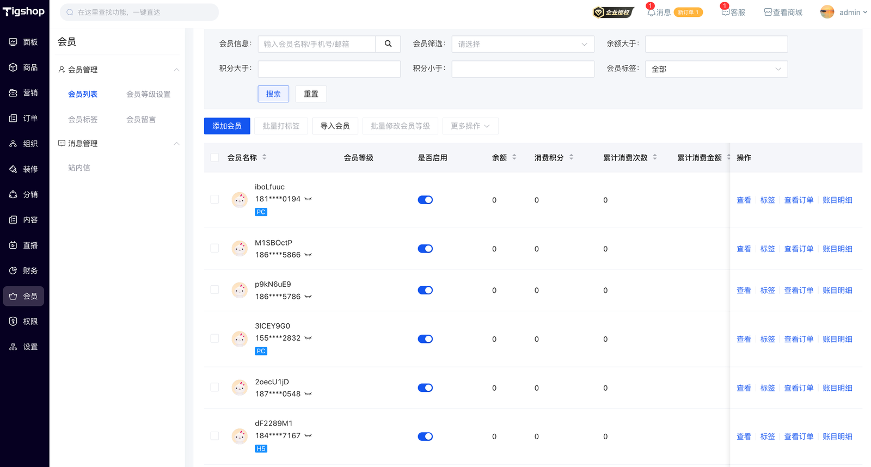Sort by member name column arrows
Image resolution: width=871 pixels, height=467 pixels.
click(x=265, y=157)
